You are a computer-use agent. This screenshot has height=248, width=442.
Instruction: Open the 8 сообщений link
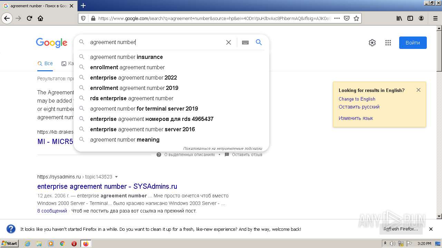[52, 211]
